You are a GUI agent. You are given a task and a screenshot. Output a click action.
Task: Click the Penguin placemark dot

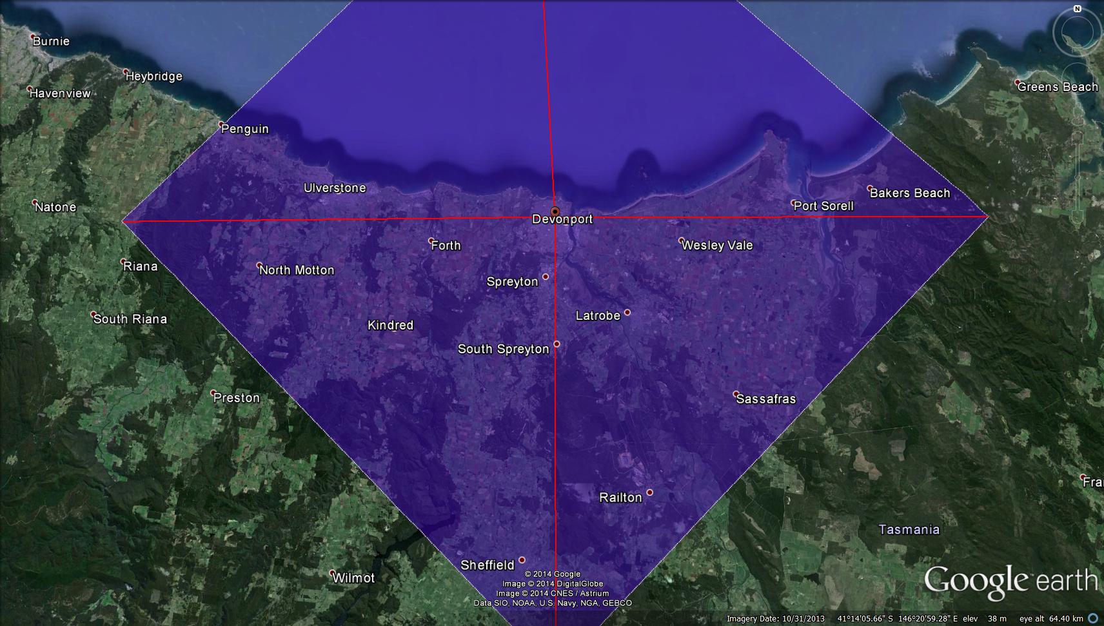[x=221, y=124]
